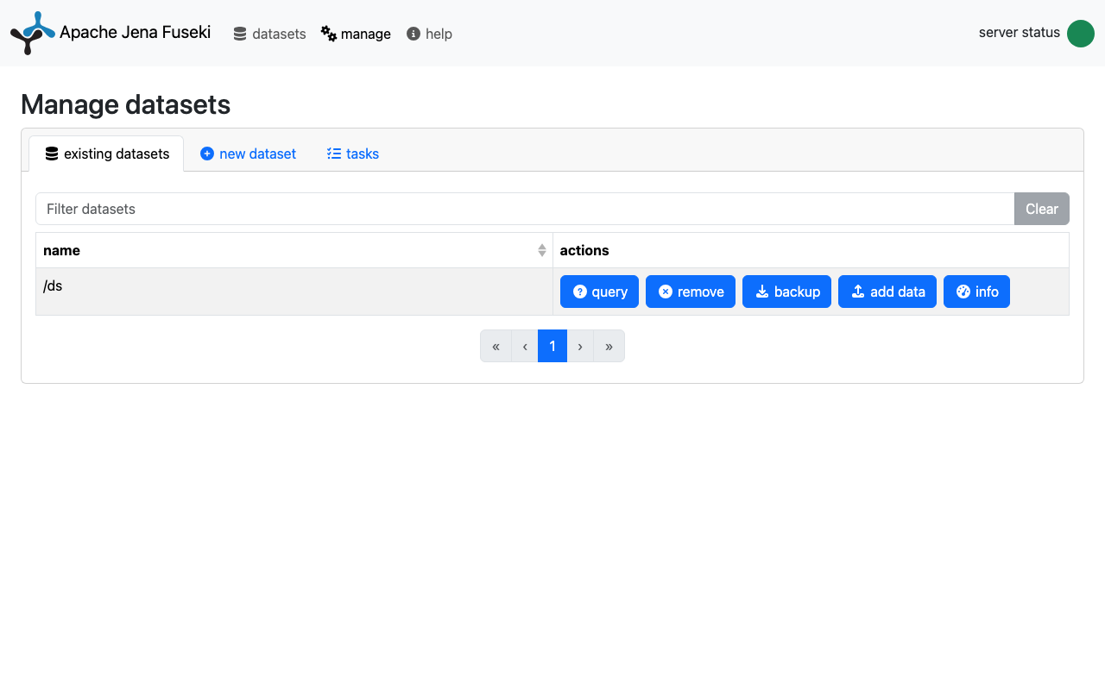
Task: Open the manage navigation link
Action: tap(356, 34)
